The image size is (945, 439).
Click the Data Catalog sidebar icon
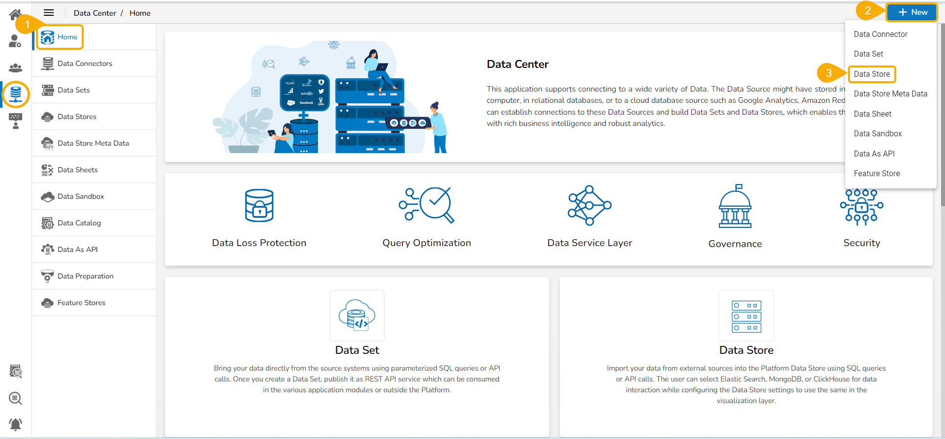pyautogui.click(x=47, y=223)
